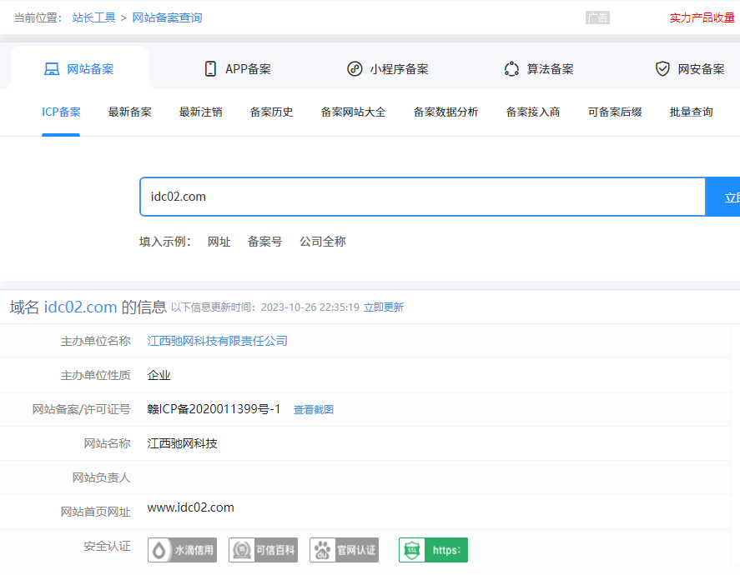Screen dimensions: 740x575
Task: Switch to the APP备案 tab
Action: click(238, 69)
